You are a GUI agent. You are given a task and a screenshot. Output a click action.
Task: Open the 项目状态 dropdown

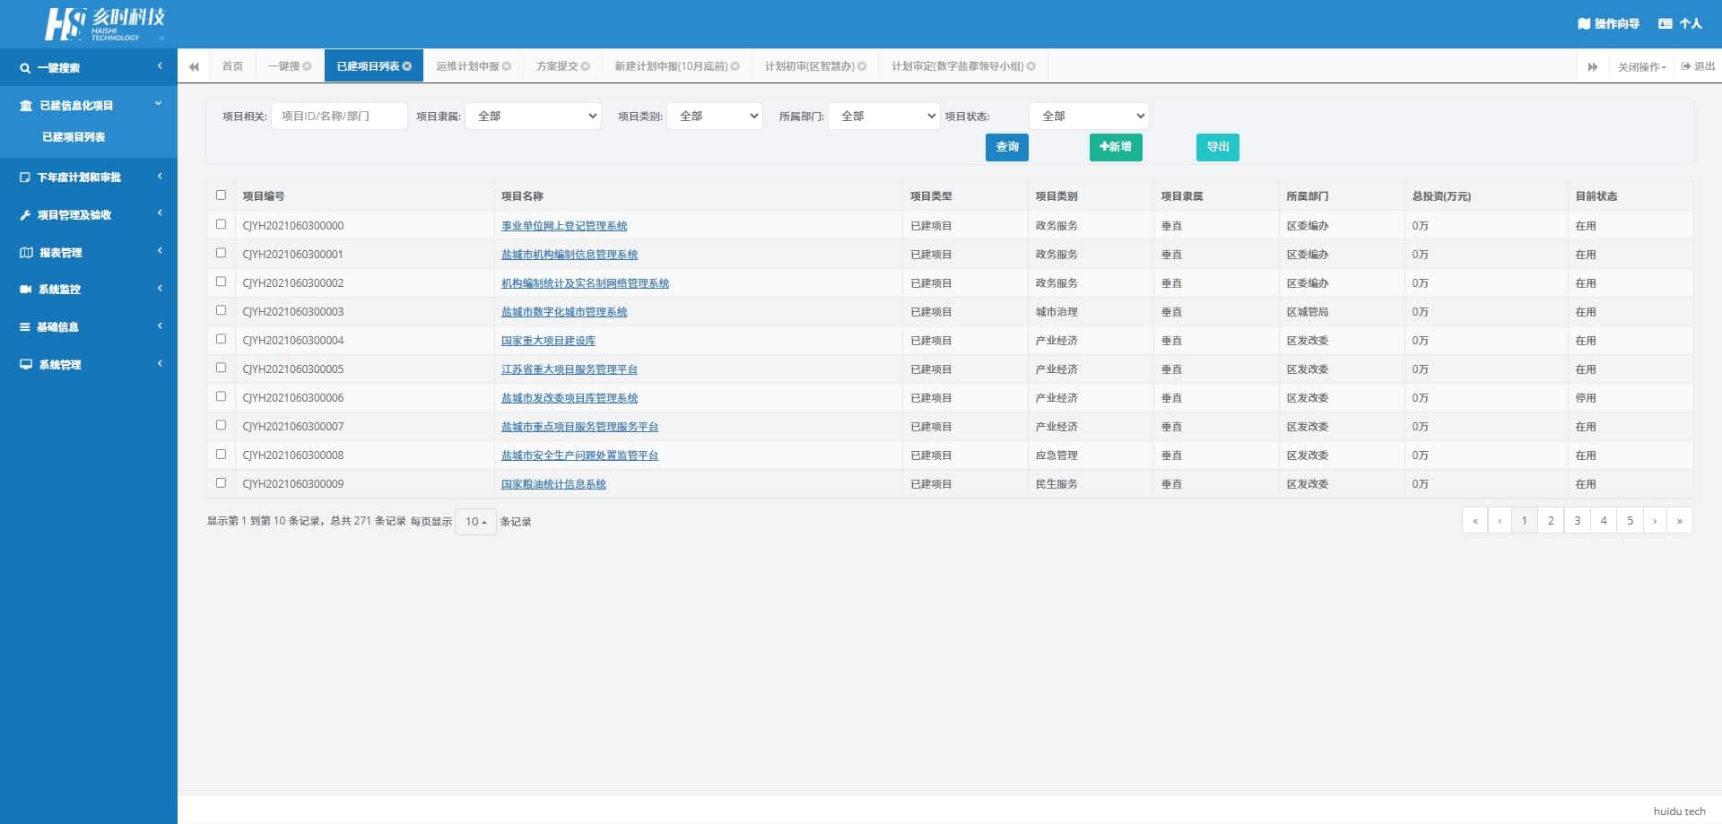tap(1089, 116)
